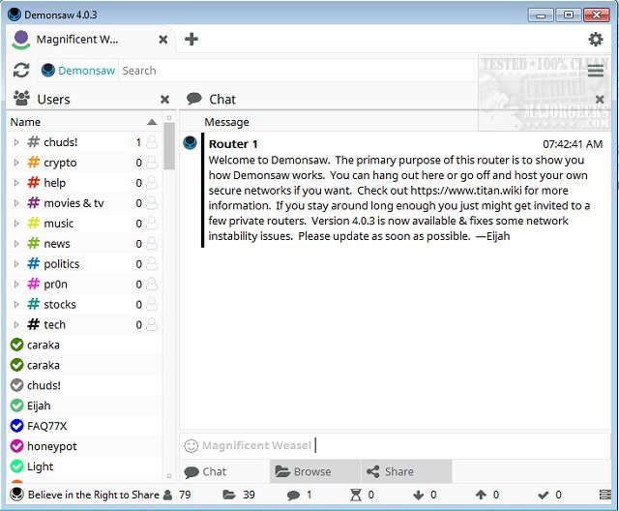Add a new router tab with plus icon
The image size is (619, 511).
click(x=192, y=39)
